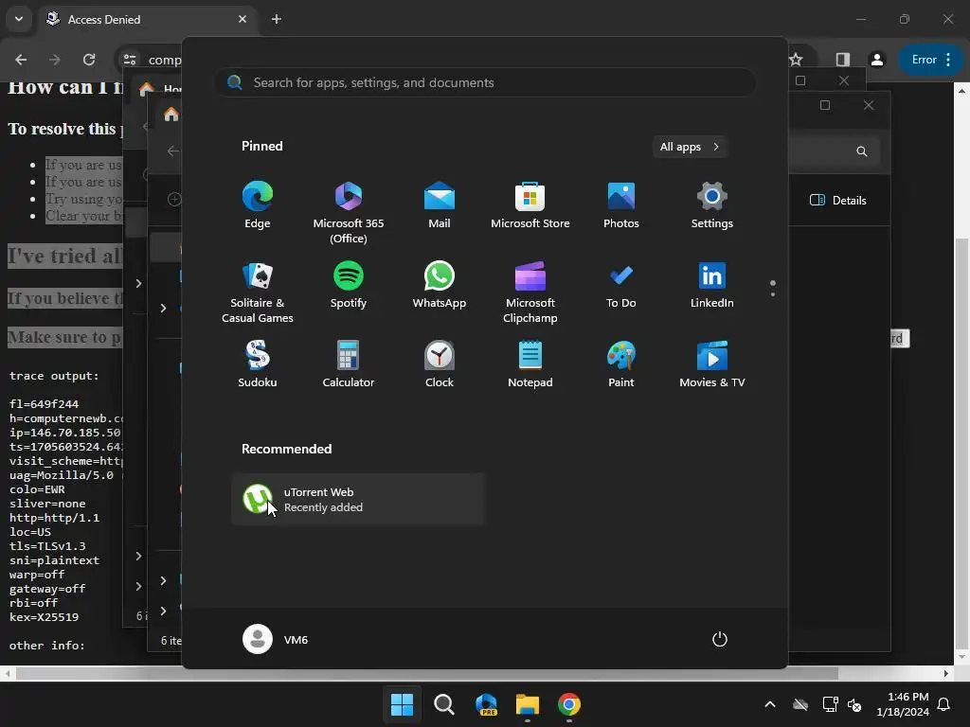This screenshot has height=727, width=970.
Task: Click the Start menu search field
Action: pos(486,82)
